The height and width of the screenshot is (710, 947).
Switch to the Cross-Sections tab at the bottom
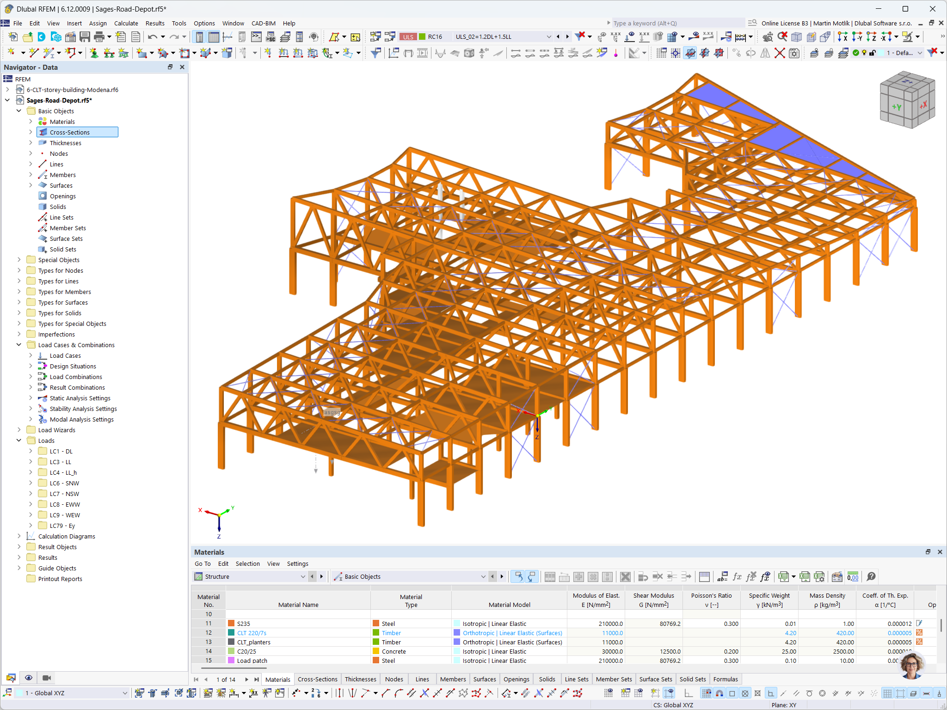click(318, 679)
